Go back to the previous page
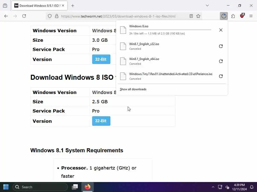This screenshot has height=192, width=257. (x=6, y=16)
